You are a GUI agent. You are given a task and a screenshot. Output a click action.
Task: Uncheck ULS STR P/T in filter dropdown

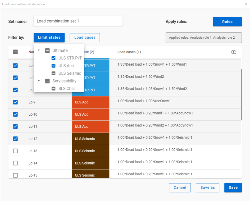pyautogui.click(x=53, y=58)
